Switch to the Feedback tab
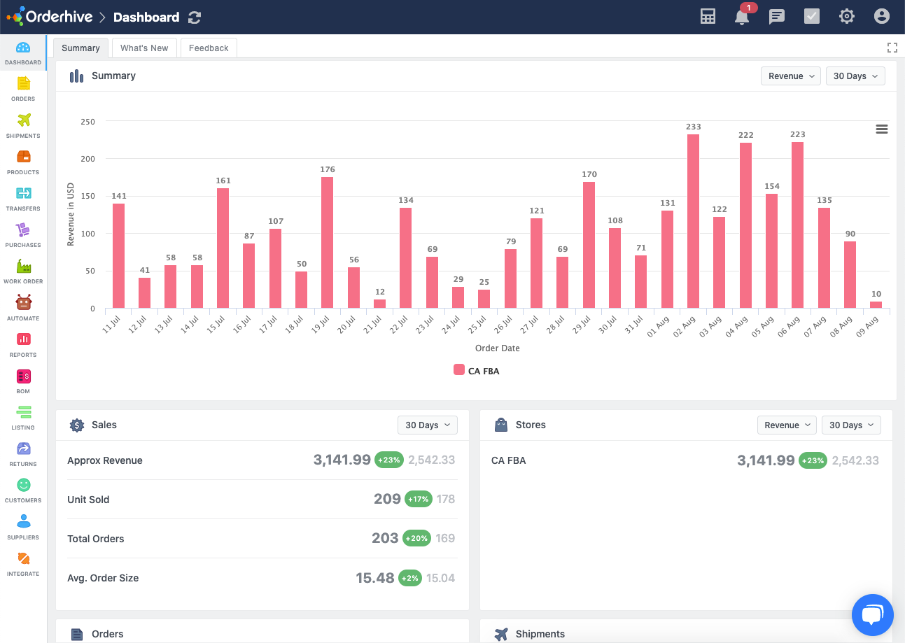Viewport: 905px width, 643px height. tap(209, 48)
